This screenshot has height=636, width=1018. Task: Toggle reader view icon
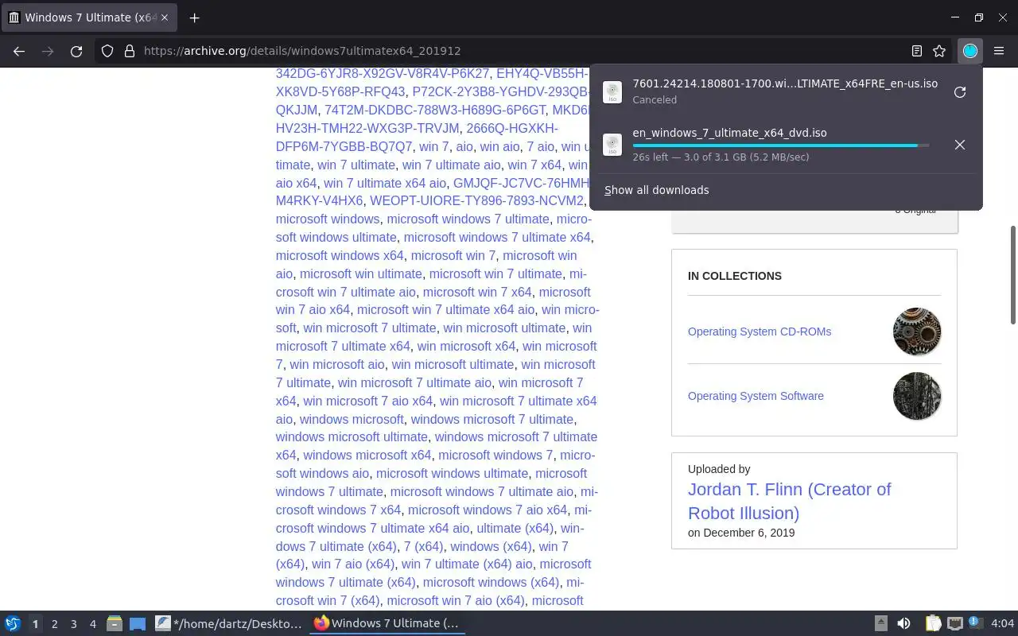tap(917, 51)
